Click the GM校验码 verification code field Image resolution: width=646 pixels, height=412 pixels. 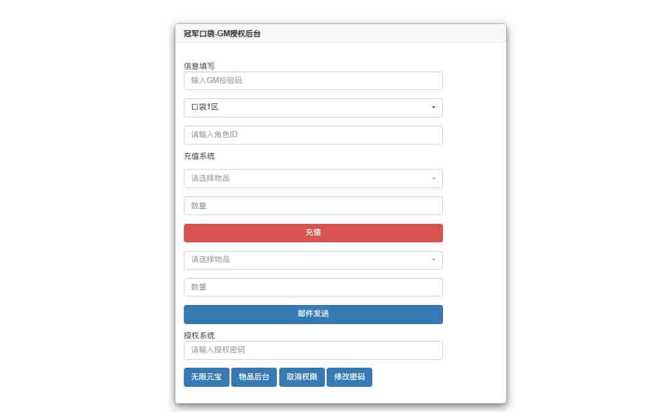coord(313,81)
